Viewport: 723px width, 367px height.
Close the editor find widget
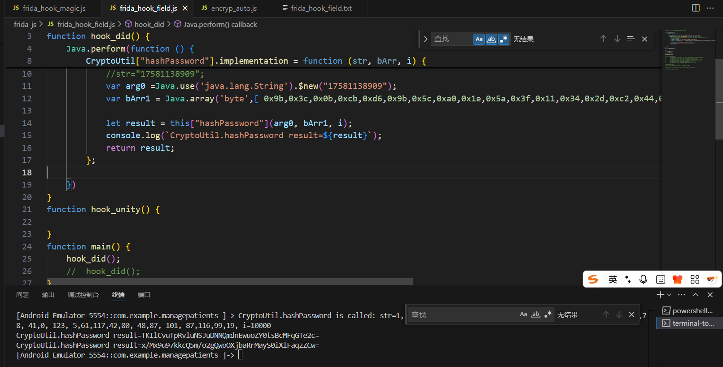coord(644,39)
